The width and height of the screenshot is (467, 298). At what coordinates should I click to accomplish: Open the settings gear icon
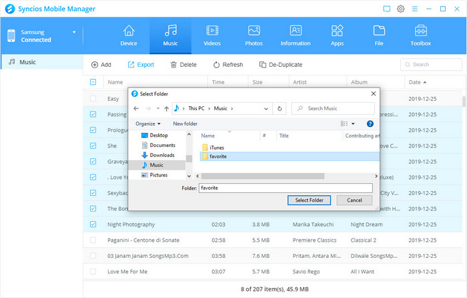coord(400,9)
